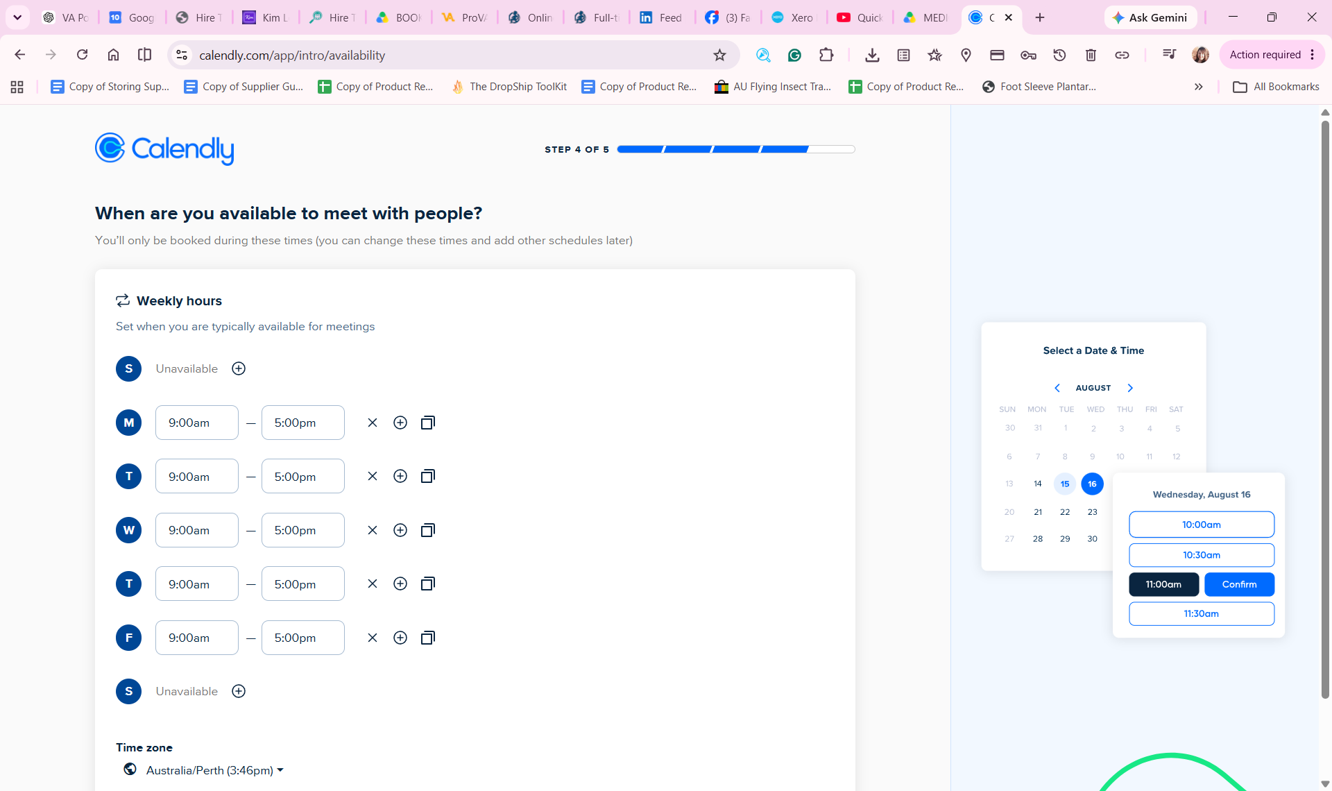The width and height of the screenshot is (1332, 791).
Task: Delete Friday's time interval
Action: [x=373, y=638]
